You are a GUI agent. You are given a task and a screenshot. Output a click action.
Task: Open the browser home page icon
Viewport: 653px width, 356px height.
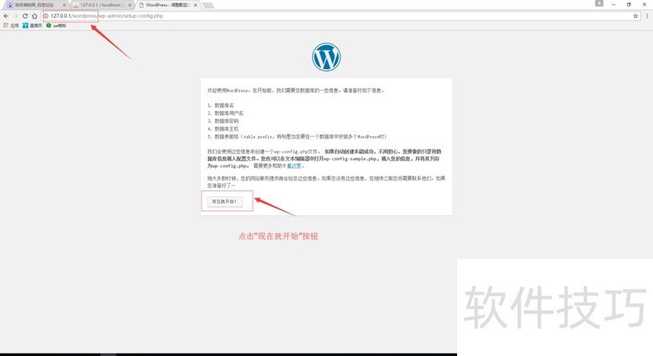pyautogui.click(x=34, y=15)
